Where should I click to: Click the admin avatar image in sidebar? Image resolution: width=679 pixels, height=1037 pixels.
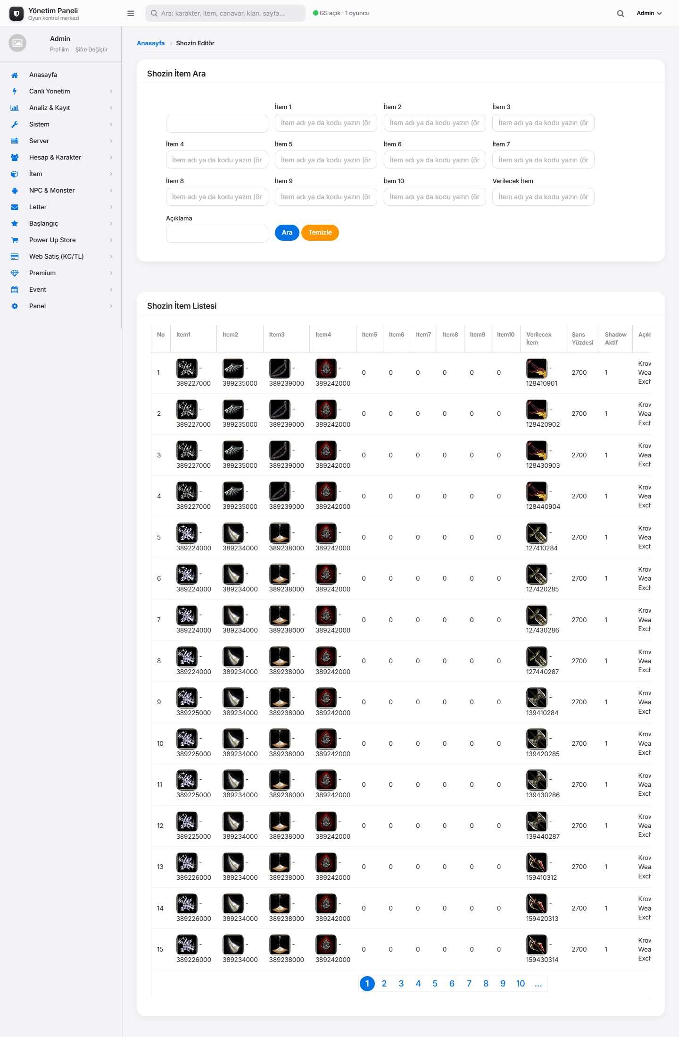[x=17, y=43]
